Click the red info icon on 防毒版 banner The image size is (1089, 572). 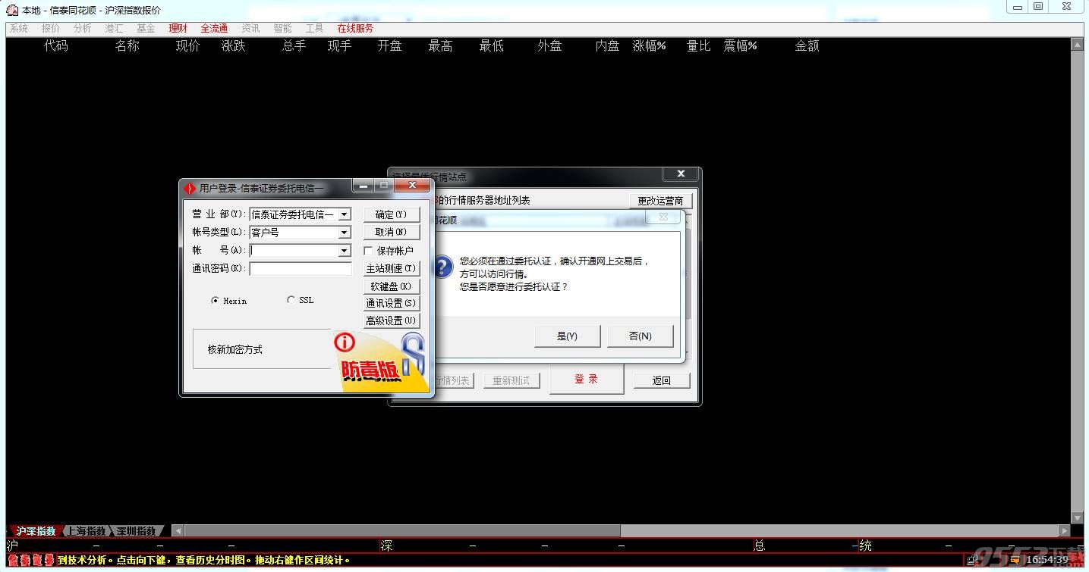tap(345, 343)
